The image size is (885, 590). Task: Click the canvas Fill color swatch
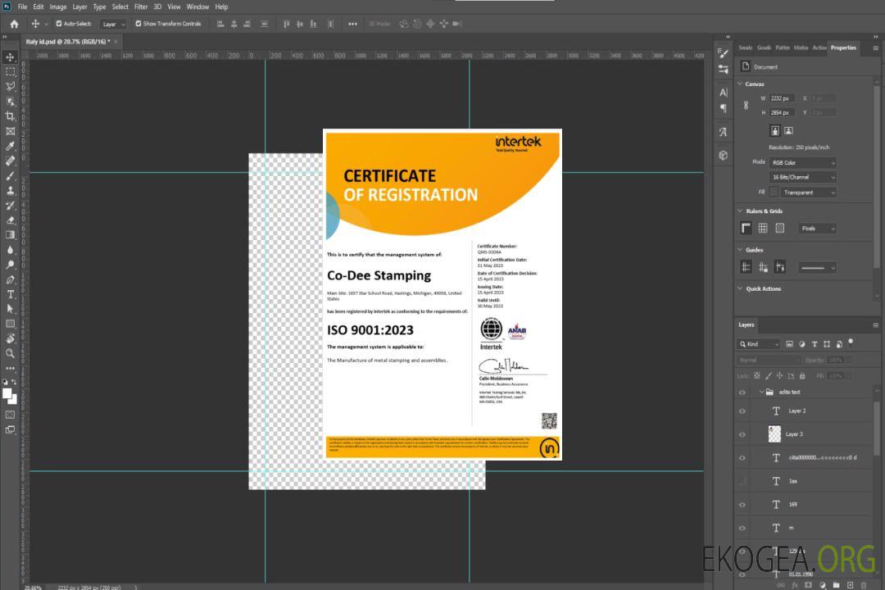click(x=774, y=193)
